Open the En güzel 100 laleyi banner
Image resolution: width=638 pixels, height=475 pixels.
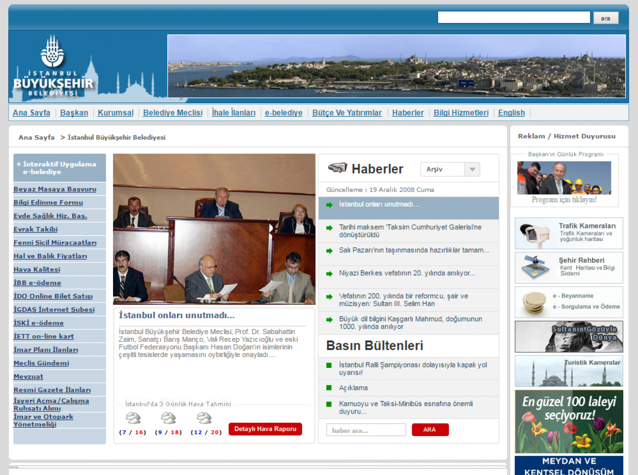coord(569,421)
